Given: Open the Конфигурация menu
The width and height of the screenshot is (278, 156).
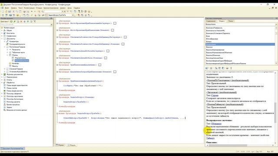Looking at the screenshot, I should pyautogui.click(x=29, y=8).
